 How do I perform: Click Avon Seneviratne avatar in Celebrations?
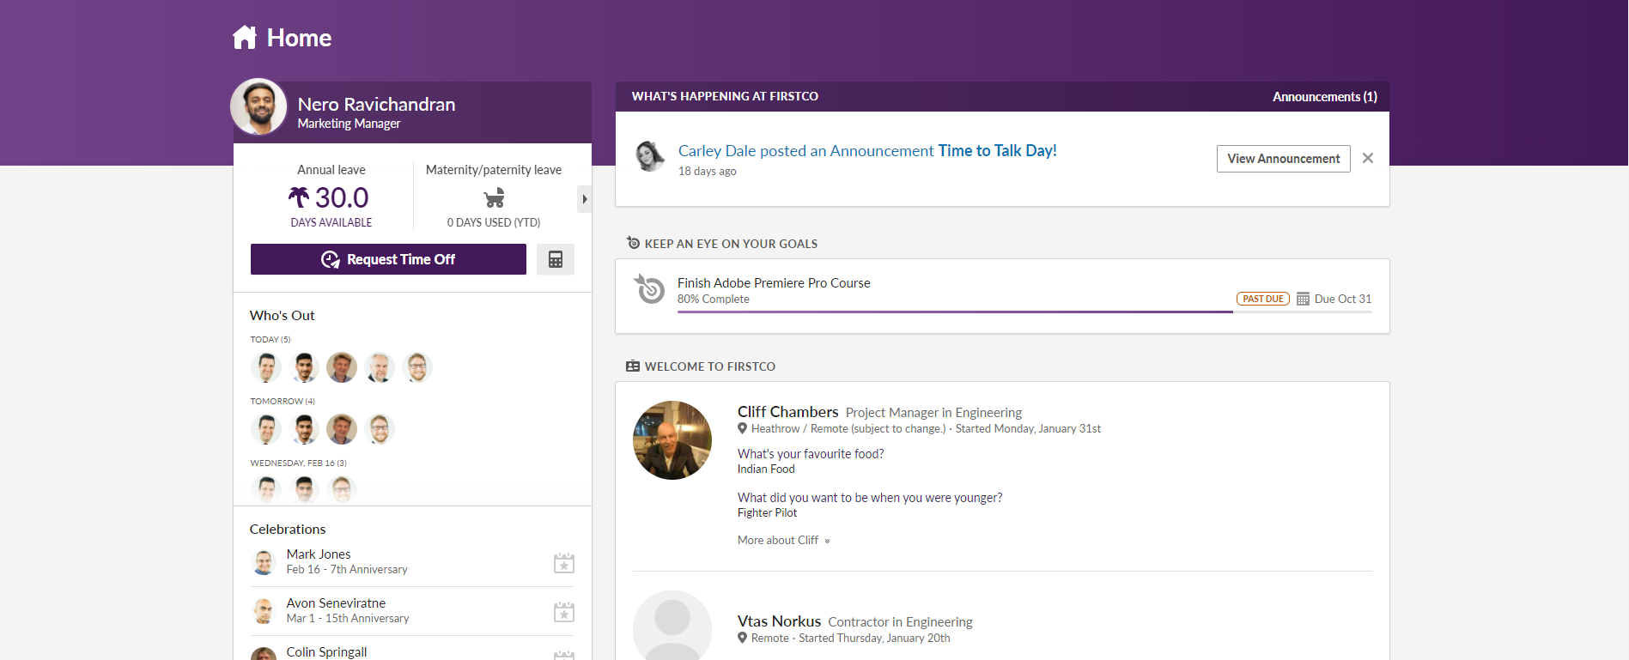click(264, 611)
